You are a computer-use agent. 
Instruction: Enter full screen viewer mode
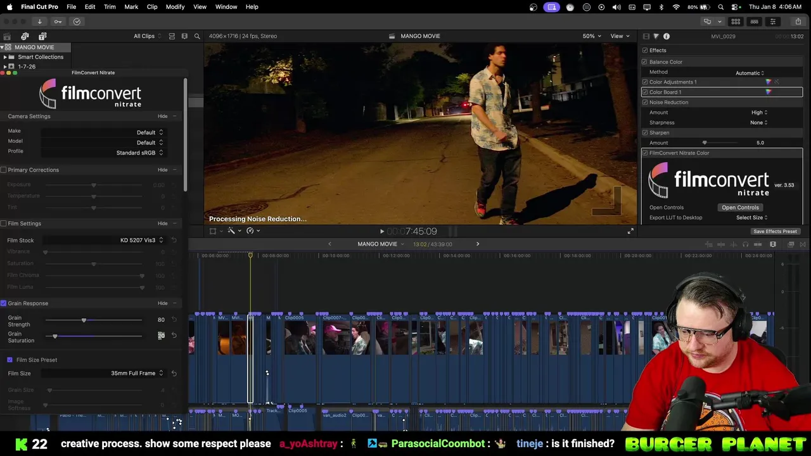point(630,231)
